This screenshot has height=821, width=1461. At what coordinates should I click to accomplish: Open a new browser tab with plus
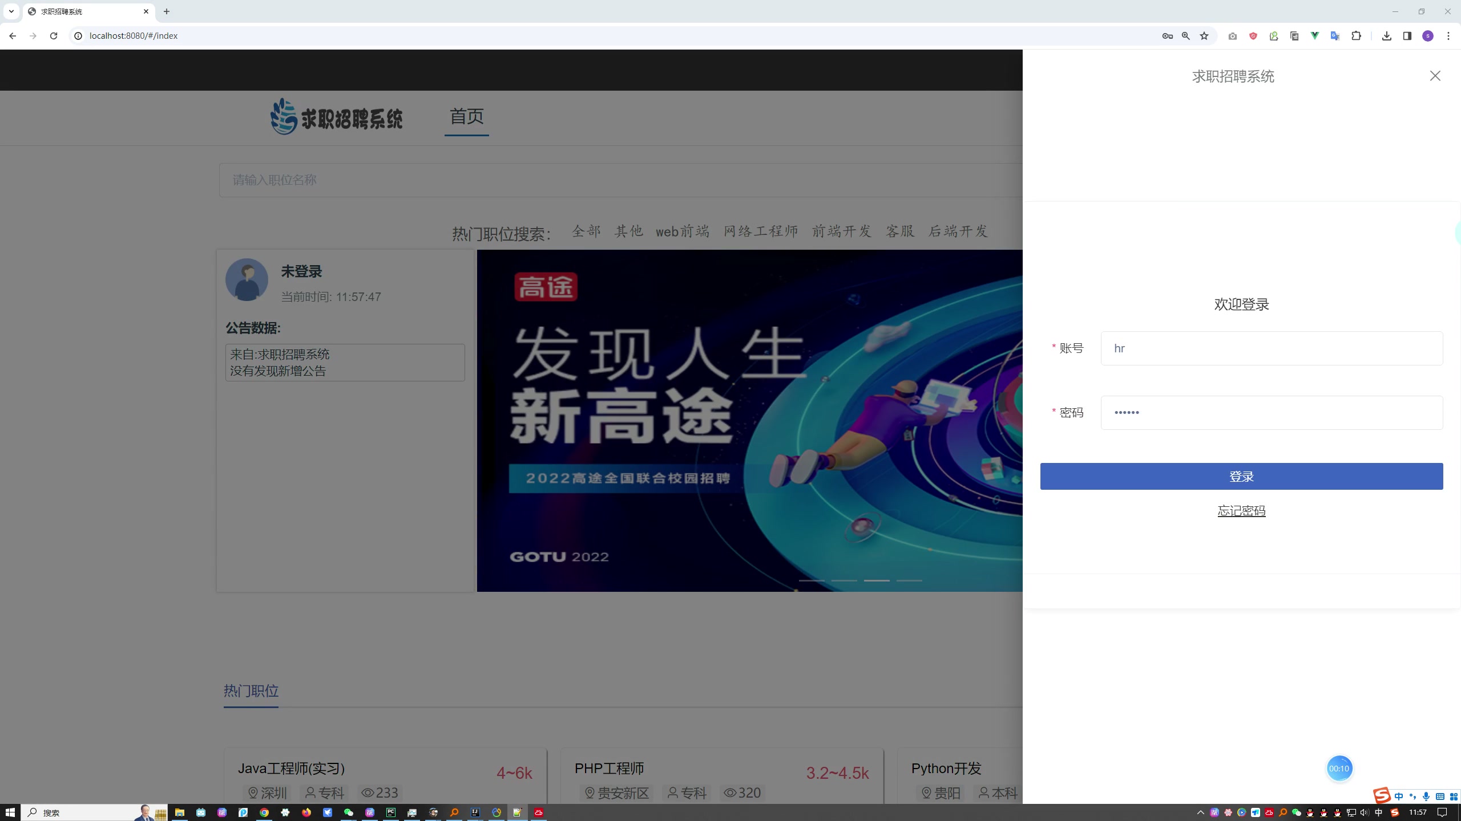tap(167, 11)
